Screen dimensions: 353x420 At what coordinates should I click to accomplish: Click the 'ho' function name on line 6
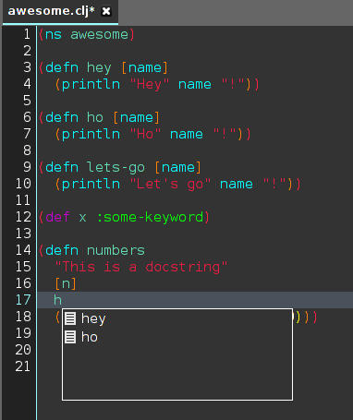(95, 117)
